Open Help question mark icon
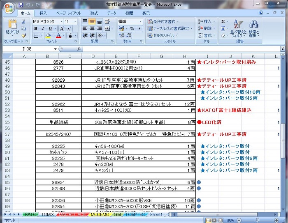Image resolution: width=288 pixels, height=223 pixels. point(261,13)
